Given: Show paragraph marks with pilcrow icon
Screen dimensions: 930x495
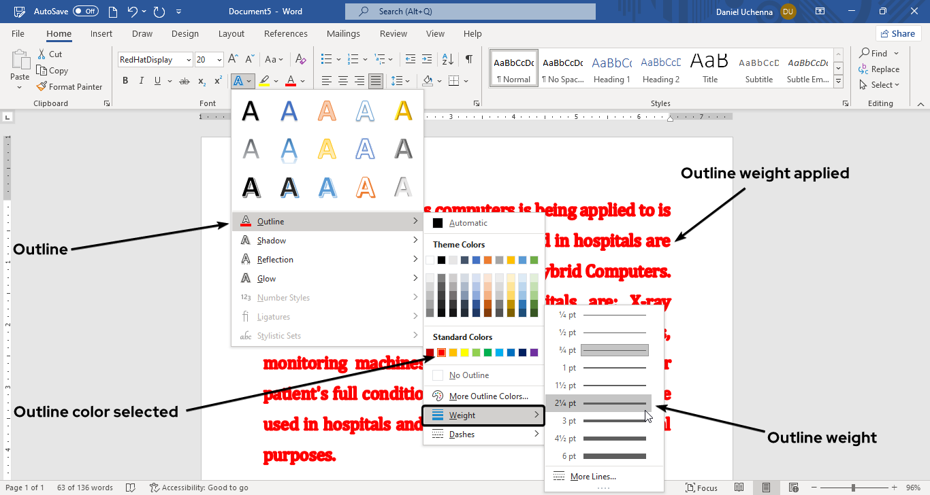Looking at the screenshot, I should (469, 59).
